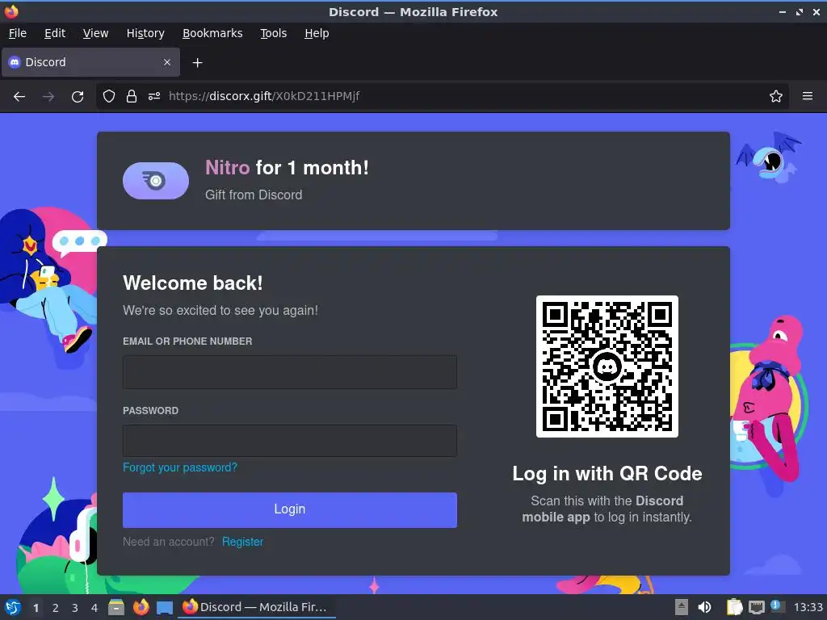Launch Firefox from the taskbar launcher icon
The height and width of the screenshot is (620, 827).
pos(141,607)
